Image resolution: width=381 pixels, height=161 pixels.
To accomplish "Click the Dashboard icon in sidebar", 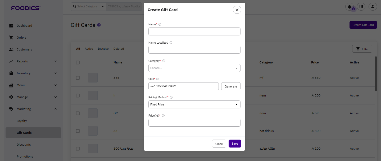I will [x=11, y=26].
